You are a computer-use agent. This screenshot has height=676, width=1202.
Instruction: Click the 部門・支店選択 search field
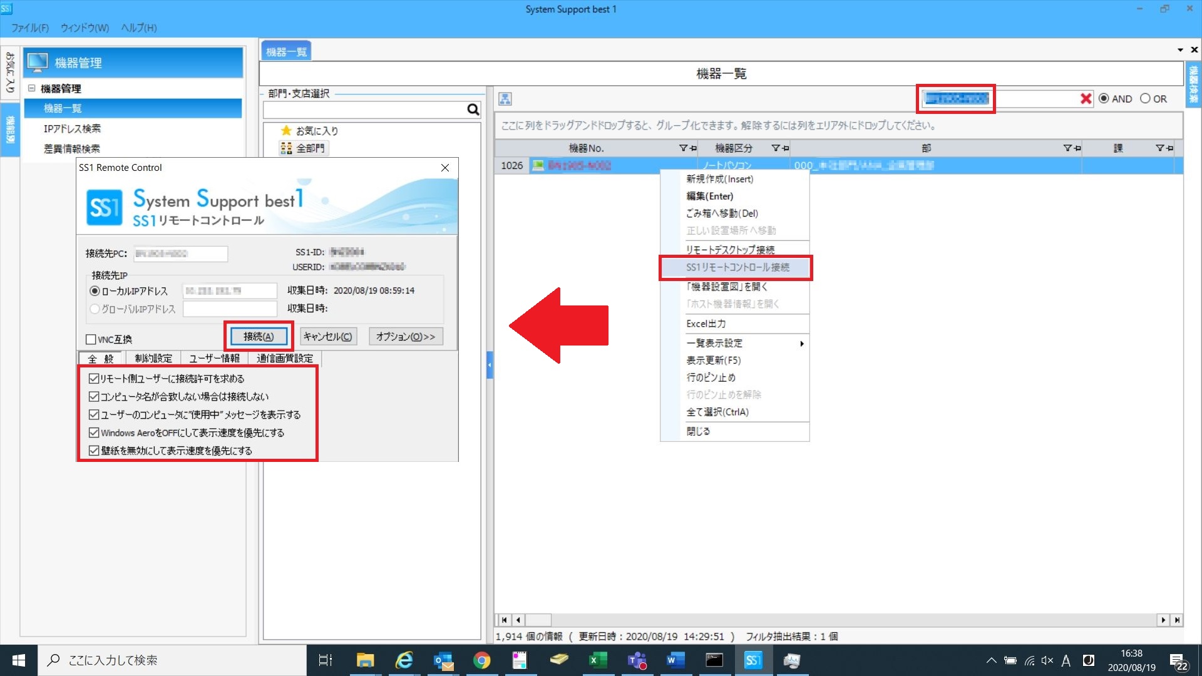click(366, 110)
